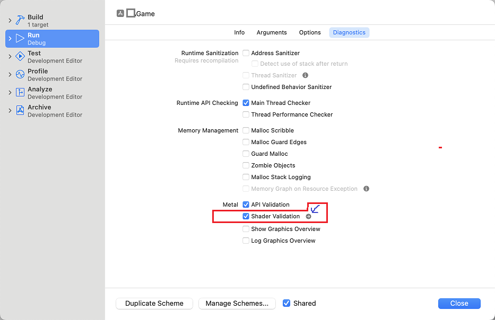Click the Archive icon in sidebar
The width and height of the screenshot is (495, 320).
20,110
